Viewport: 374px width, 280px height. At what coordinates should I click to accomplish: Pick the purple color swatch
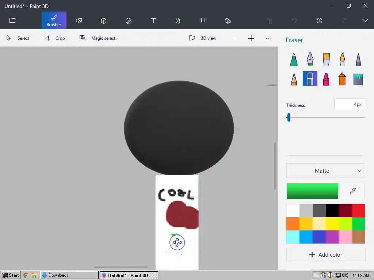coord(332,237)
